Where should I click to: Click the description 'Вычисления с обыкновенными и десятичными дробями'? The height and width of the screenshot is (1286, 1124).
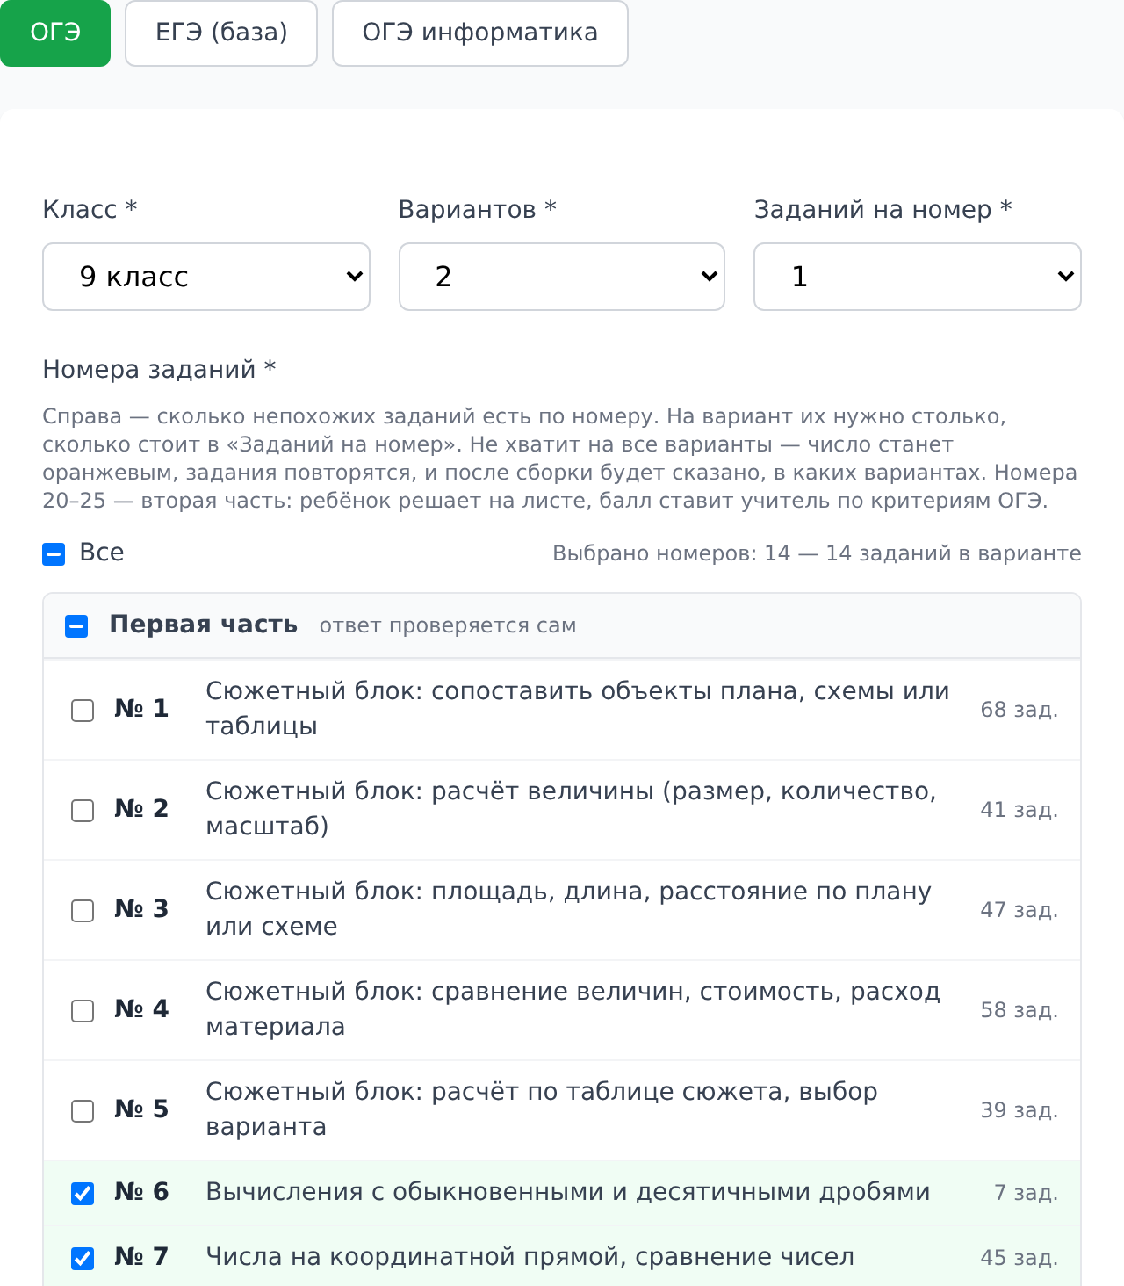pyautogui.click(x=568, y=1192)
